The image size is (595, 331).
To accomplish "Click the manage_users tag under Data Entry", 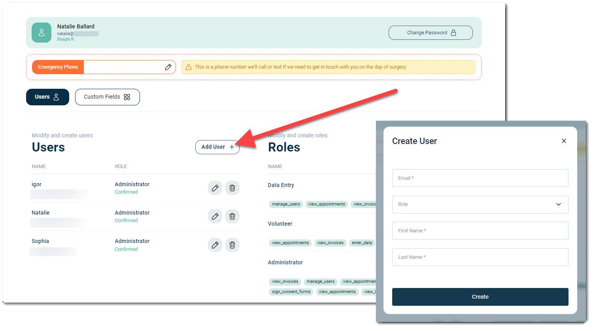I will (x=286, y=204).
